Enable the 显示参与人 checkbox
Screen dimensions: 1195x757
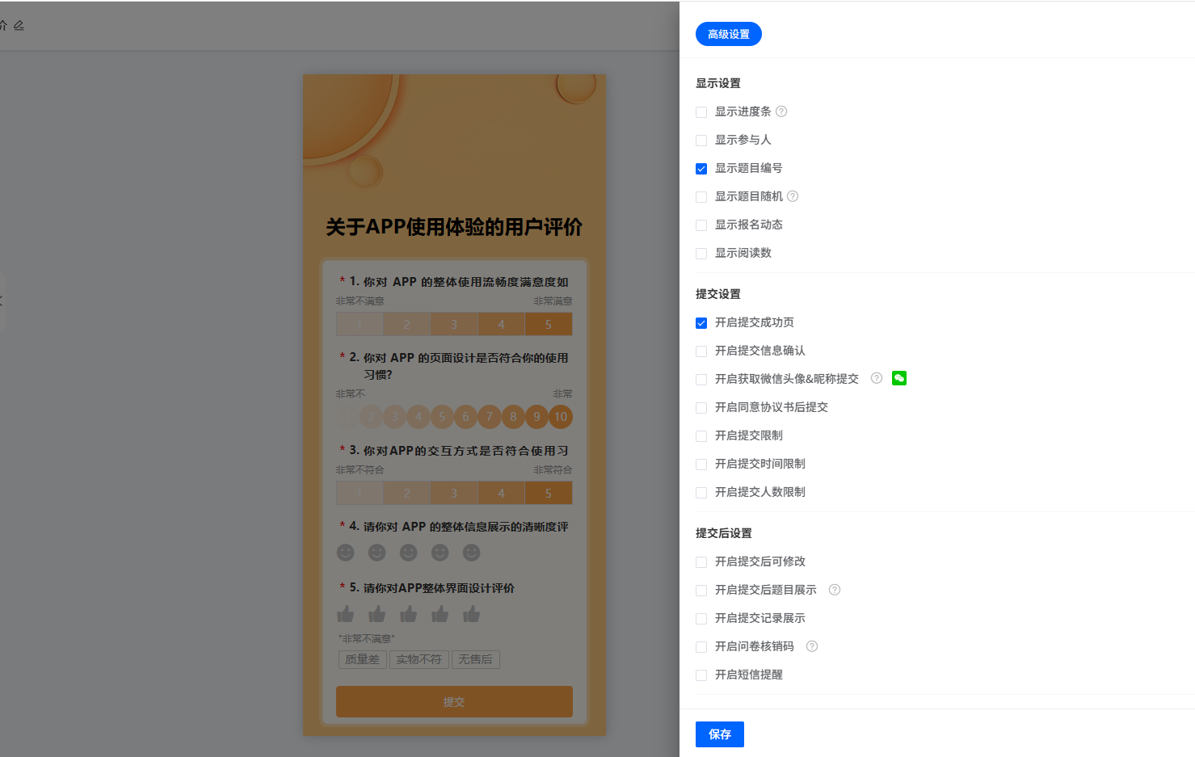click(701, 141)
